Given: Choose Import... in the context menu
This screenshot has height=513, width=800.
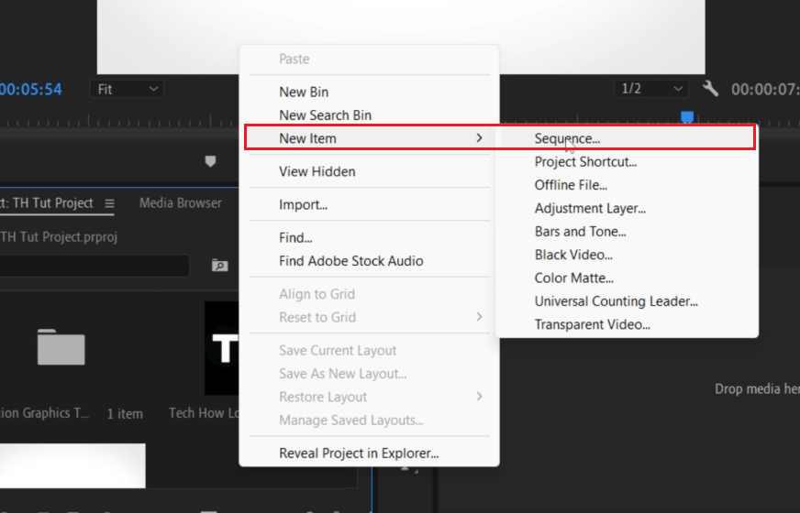Looking at the screenshot, I should 303,204.
